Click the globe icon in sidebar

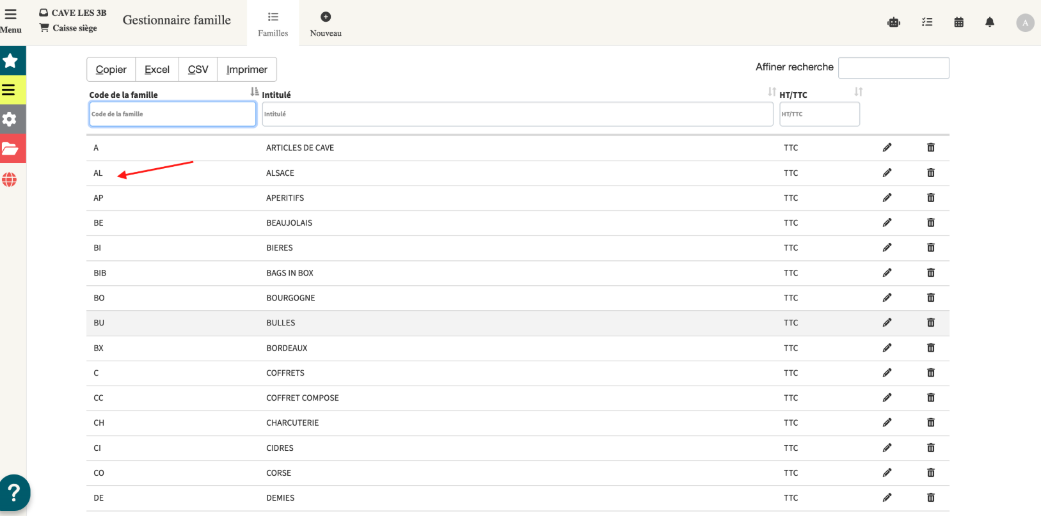(10, 180)
